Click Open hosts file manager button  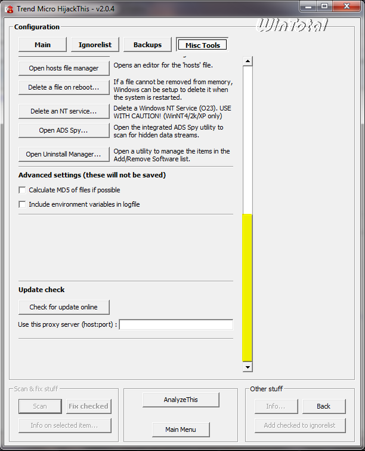click(64, 68)
